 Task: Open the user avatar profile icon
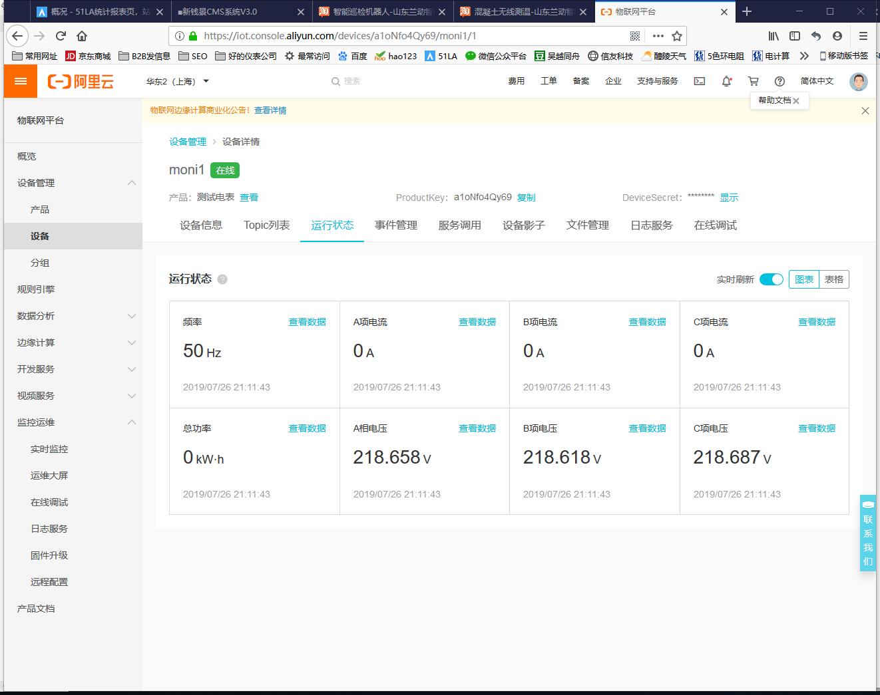(x=858, y=80)
